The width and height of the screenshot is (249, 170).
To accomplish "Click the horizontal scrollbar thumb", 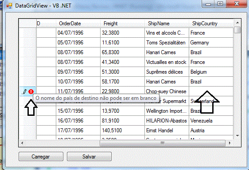I will (163, 143).
